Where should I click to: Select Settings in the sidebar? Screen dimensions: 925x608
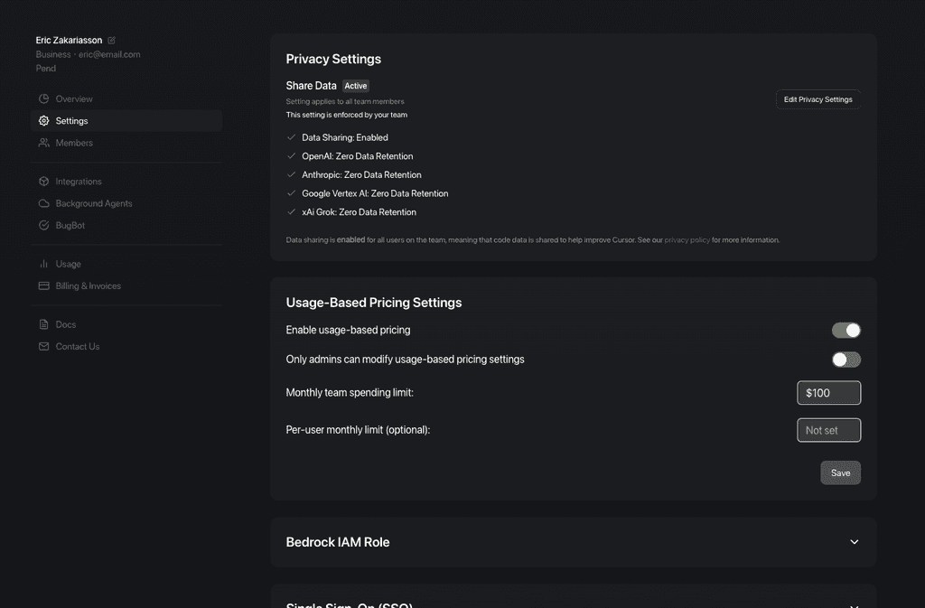pos(70,120)
